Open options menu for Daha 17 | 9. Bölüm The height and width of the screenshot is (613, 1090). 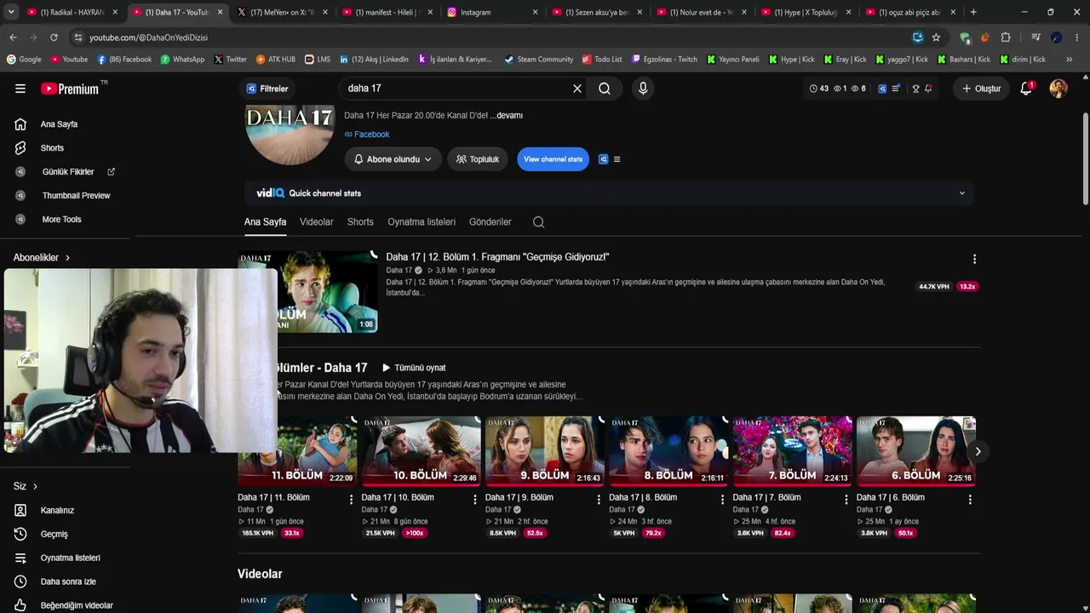tap(599, 500)
